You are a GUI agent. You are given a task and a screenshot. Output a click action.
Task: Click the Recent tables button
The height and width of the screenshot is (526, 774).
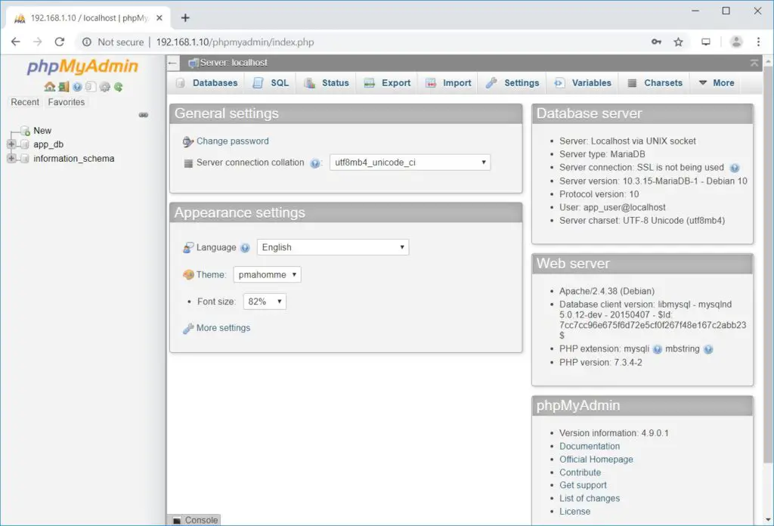coord(25,102)
